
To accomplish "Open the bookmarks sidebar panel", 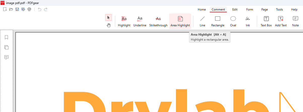I will pyautogui.click(x=7, y=37).
